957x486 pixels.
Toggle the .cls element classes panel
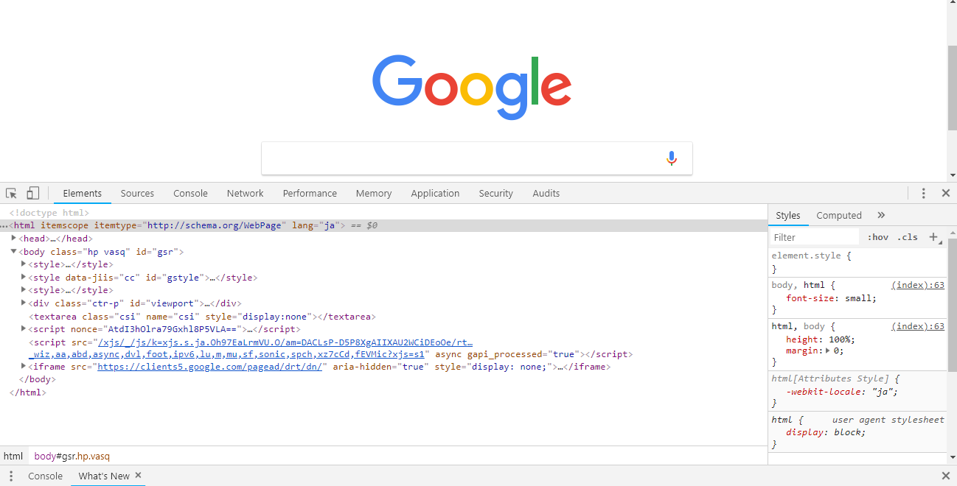click(x=907, y=237)
